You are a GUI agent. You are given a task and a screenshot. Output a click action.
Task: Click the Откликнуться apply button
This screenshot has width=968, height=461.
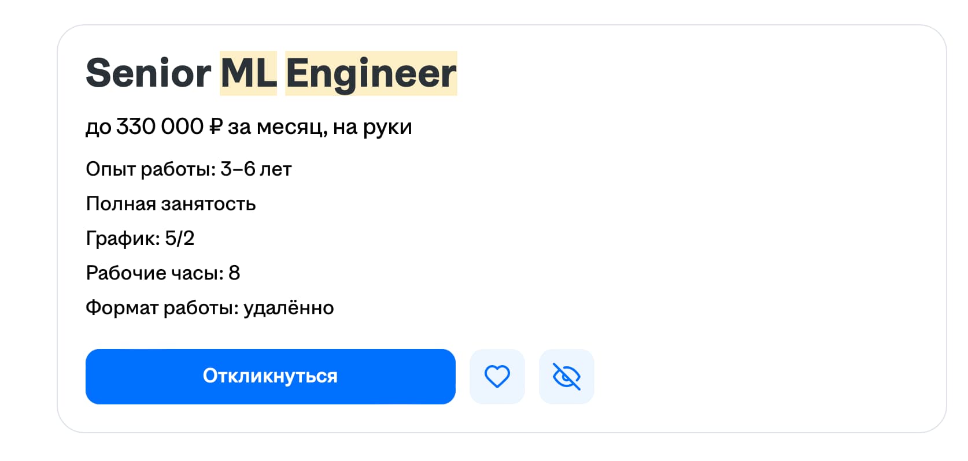coord(271,377)
